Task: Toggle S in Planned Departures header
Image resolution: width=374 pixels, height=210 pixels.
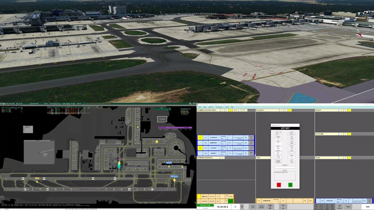Action: [x=226, y=110]
